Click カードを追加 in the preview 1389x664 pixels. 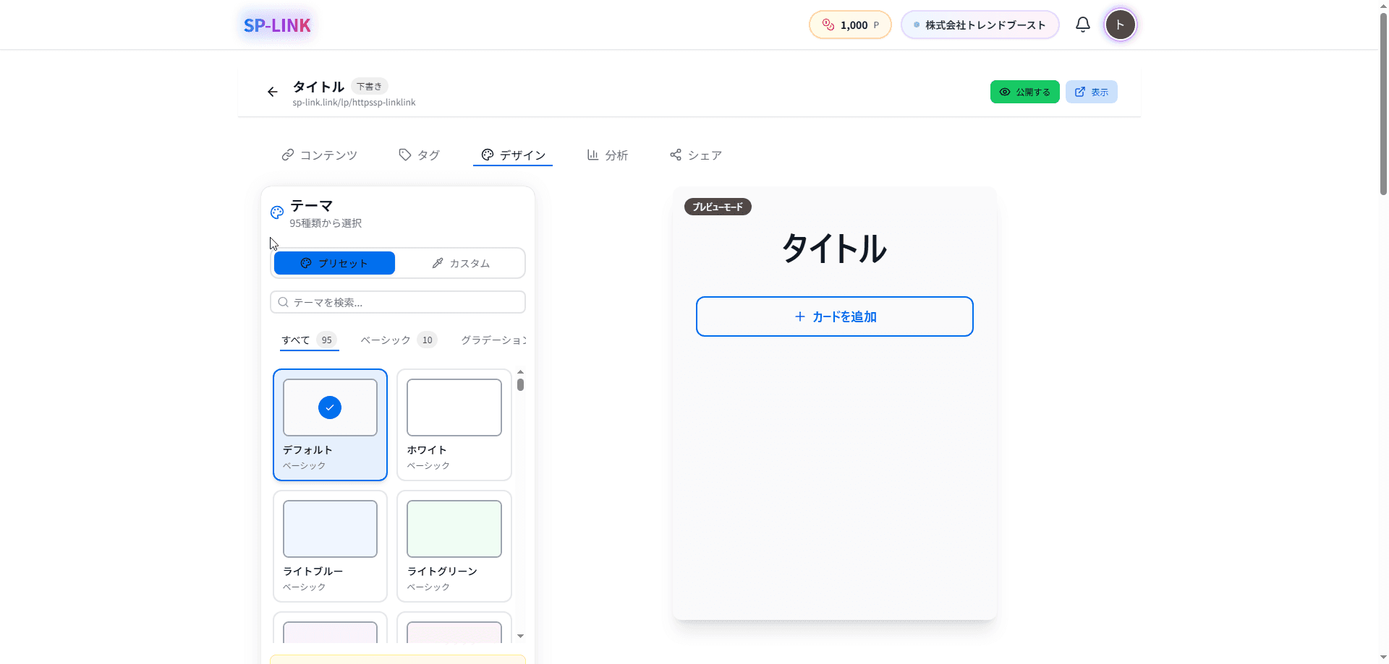(x=834, y=316)
